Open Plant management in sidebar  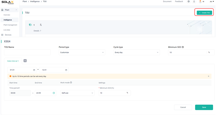(x=10, y=25)
